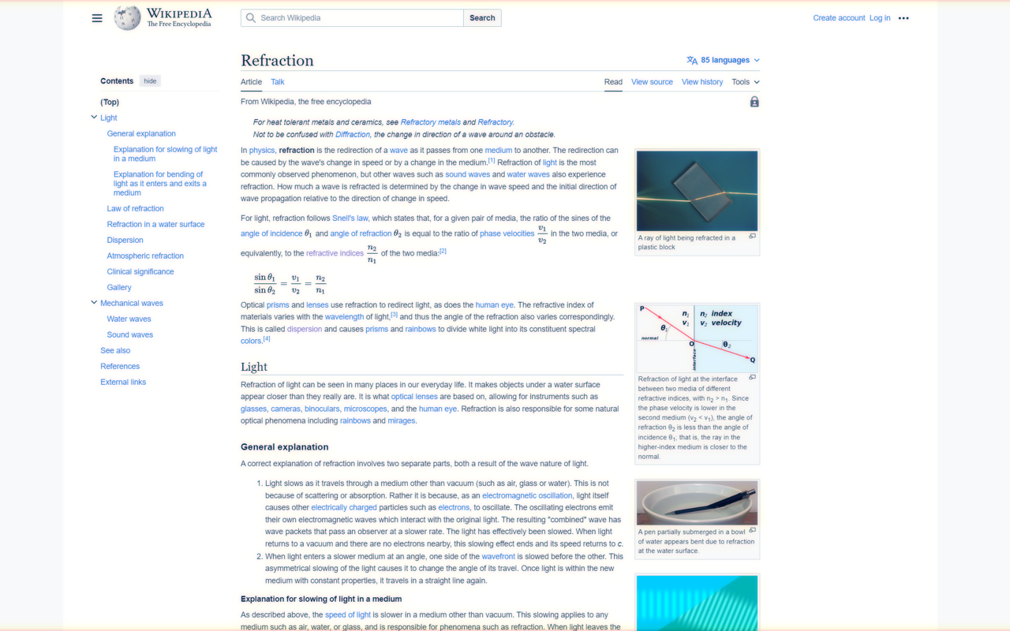Collapse the Mechanical waves section in Contents

[94, 303]
